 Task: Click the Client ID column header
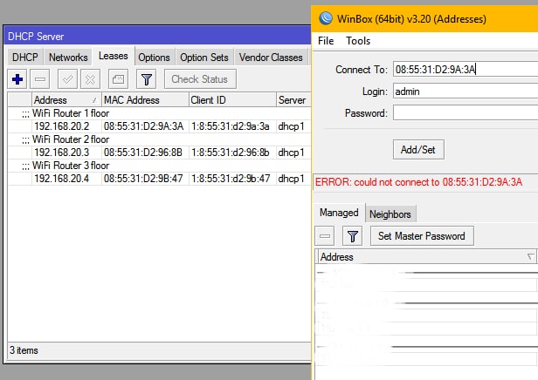pos(232,100)
